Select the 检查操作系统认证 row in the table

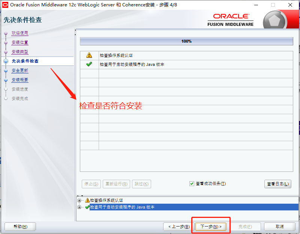click(x=186, y=55)
